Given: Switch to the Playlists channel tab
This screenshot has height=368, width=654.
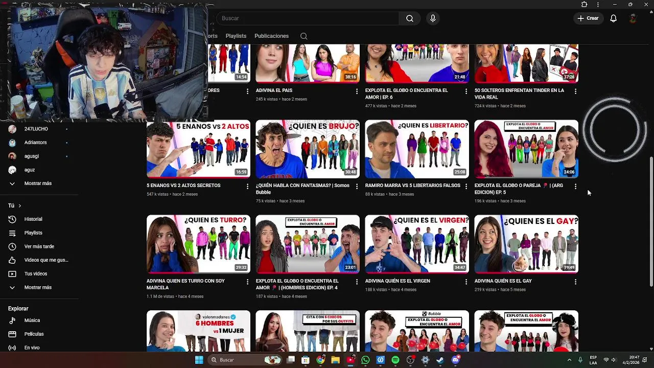Looking at the screenshot, I should coord(236,36).
